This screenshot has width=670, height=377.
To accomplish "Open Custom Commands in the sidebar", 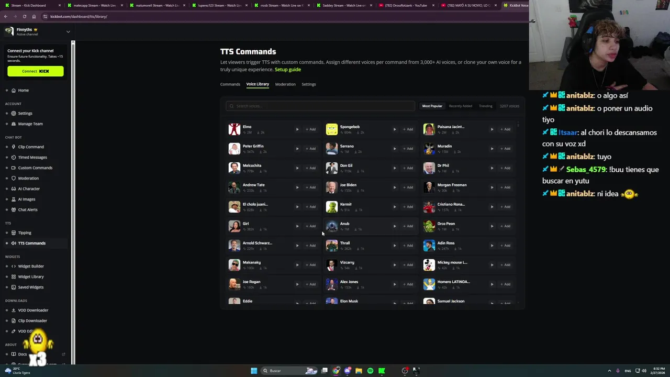I will tap(35, 168).
